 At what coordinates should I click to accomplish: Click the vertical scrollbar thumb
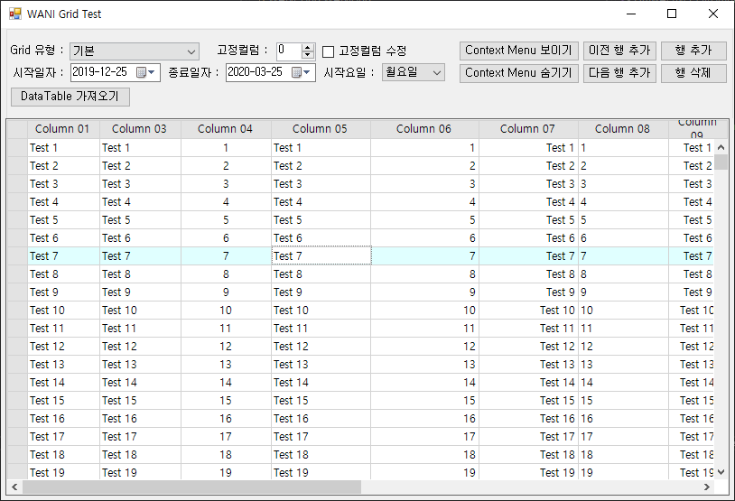[x=721, y=162]
